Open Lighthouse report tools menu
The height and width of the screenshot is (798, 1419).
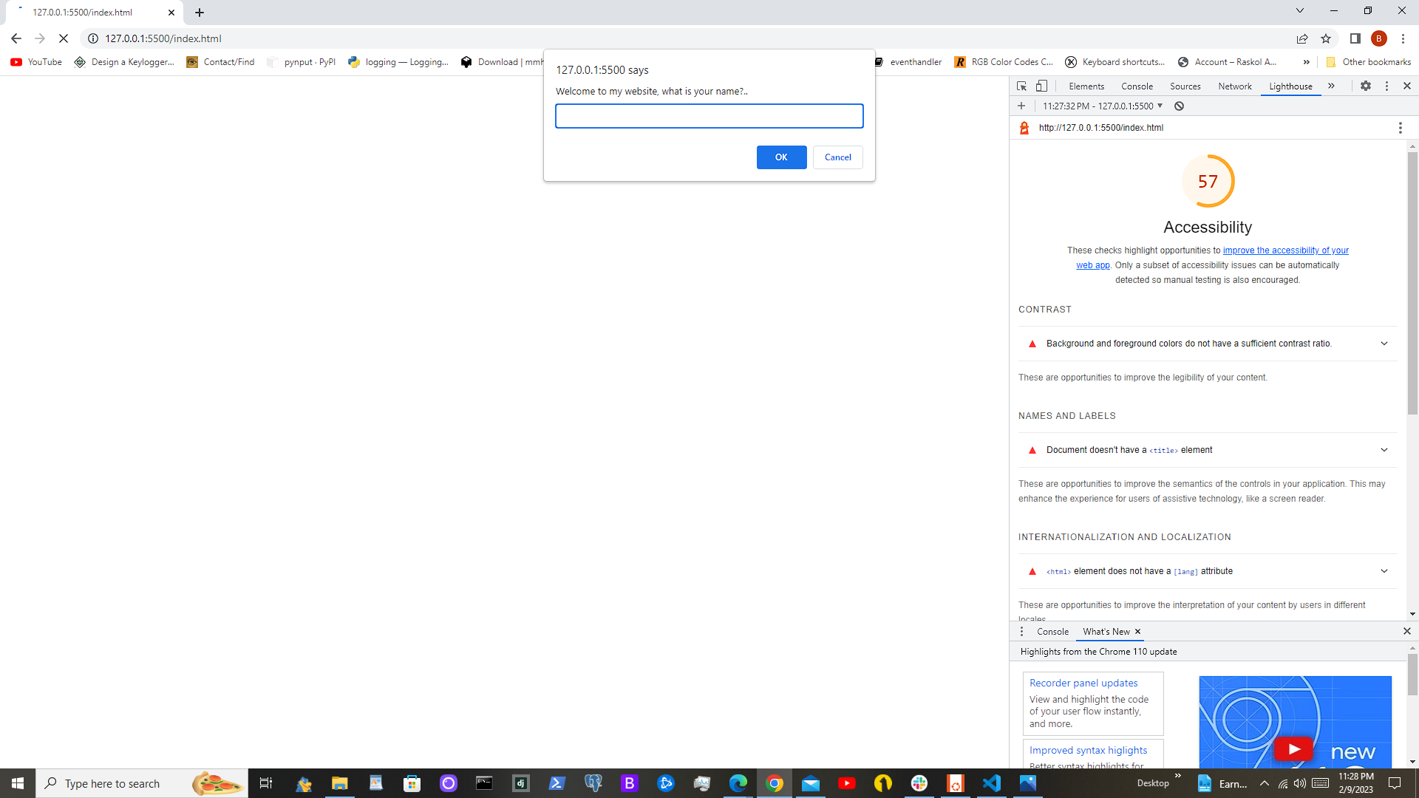click(1400, 128)
